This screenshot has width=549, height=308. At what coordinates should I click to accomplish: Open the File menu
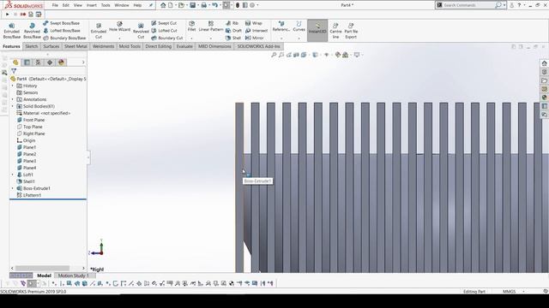55,5
